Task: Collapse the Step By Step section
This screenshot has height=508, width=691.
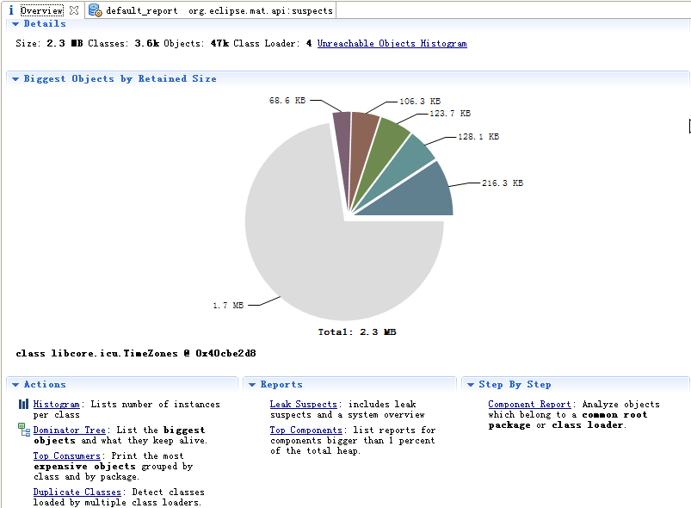Action: [471, 385]
